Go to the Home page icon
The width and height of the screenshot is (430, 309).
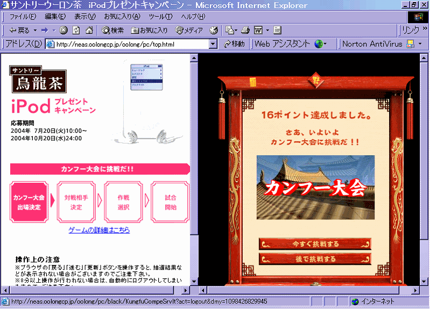click(89, 30)
